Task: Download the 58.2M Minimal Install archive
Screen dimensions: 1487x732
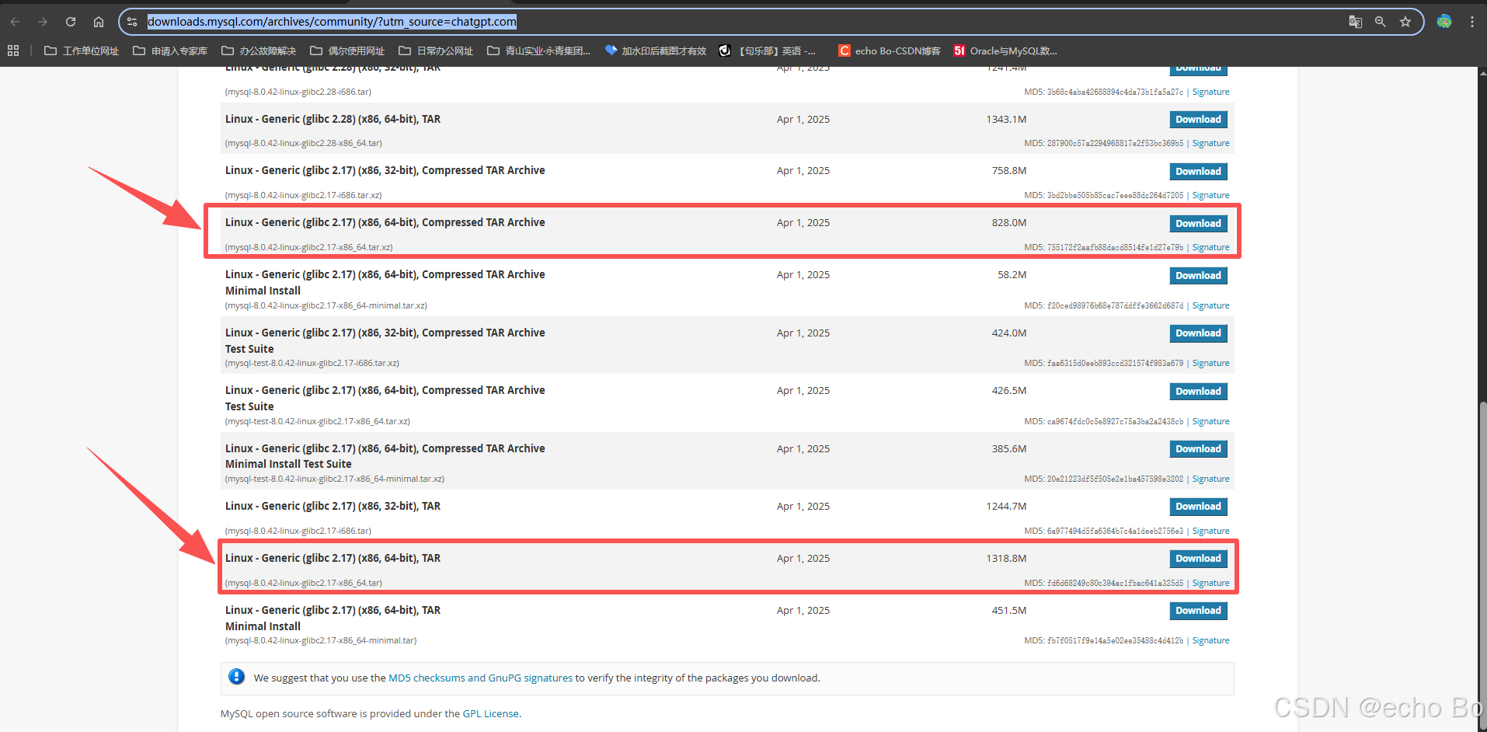Action: point(1198,276)
